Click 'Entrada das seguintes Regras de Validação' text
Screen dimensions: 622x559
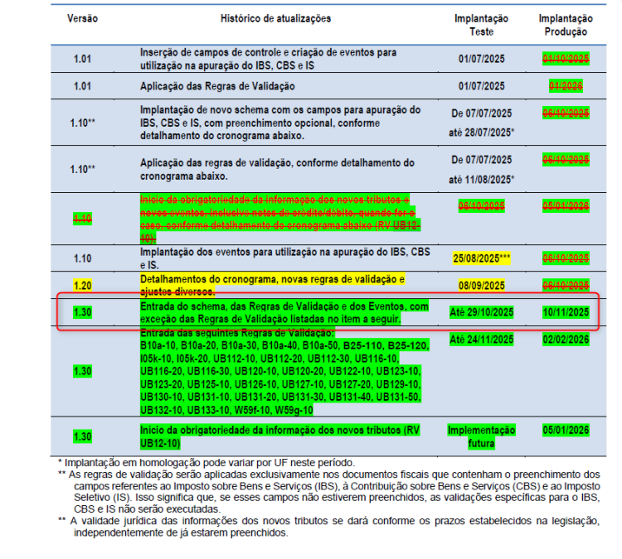(237, 333)
